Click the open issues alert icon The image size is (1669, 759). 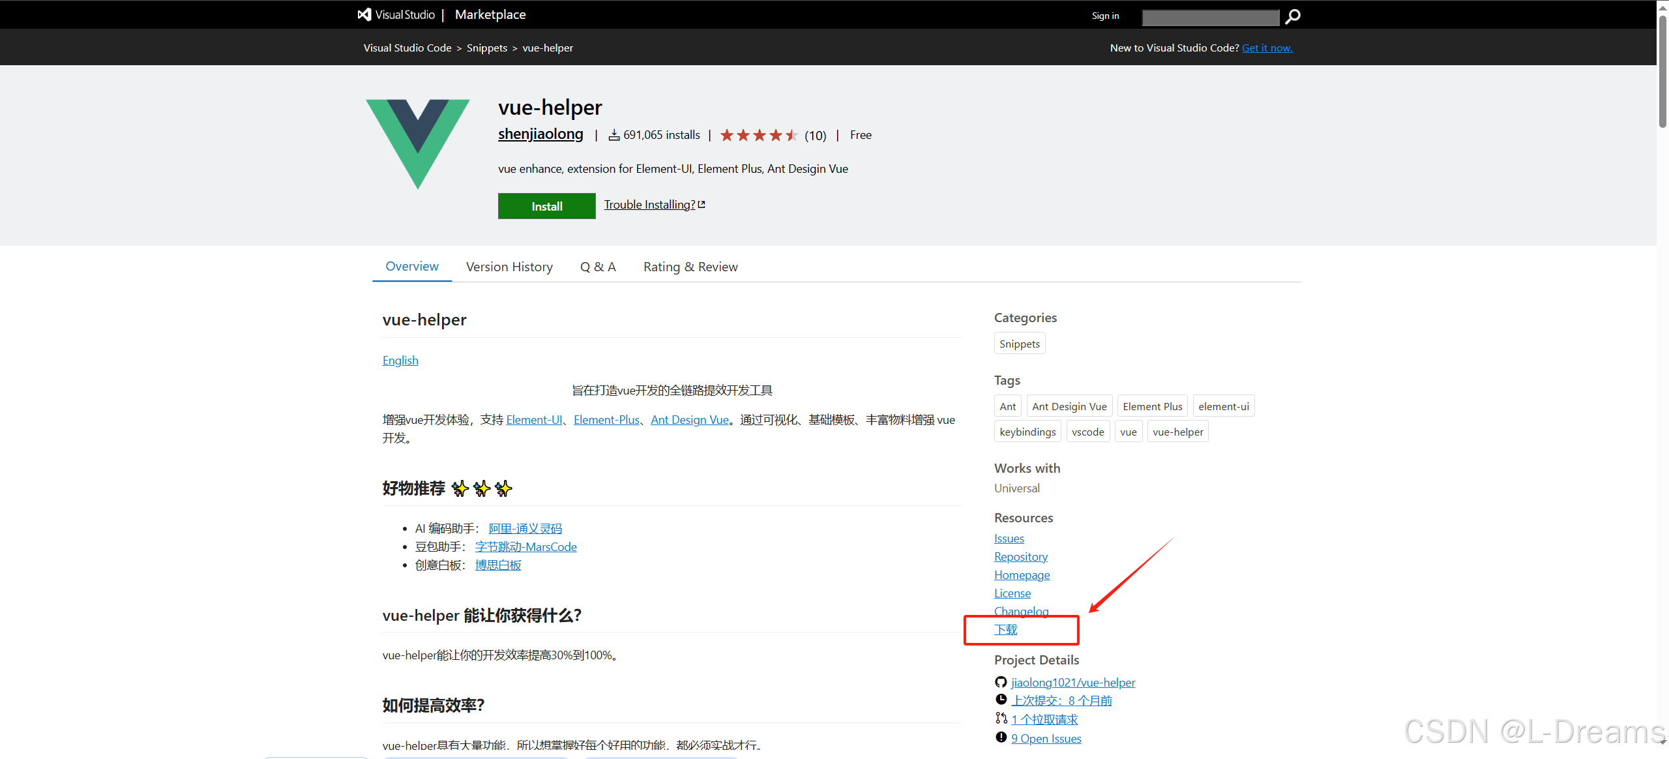click(1001, 737)
